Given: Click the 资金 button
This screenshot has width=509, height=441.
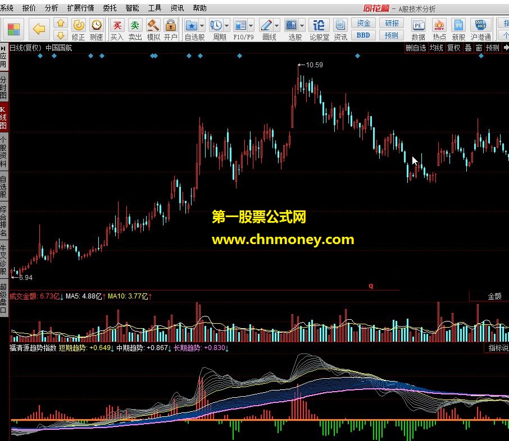Looking at the screenshot, I should 363,23.
